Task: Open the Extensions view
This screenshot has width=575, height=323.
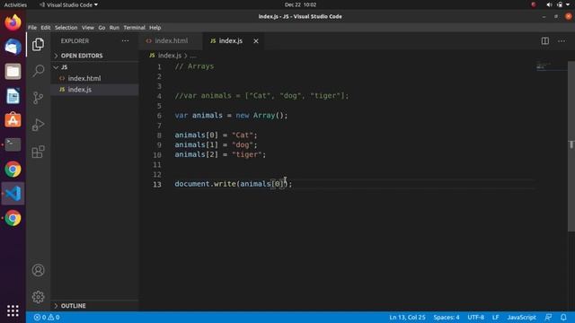Action: click(38, 152)
